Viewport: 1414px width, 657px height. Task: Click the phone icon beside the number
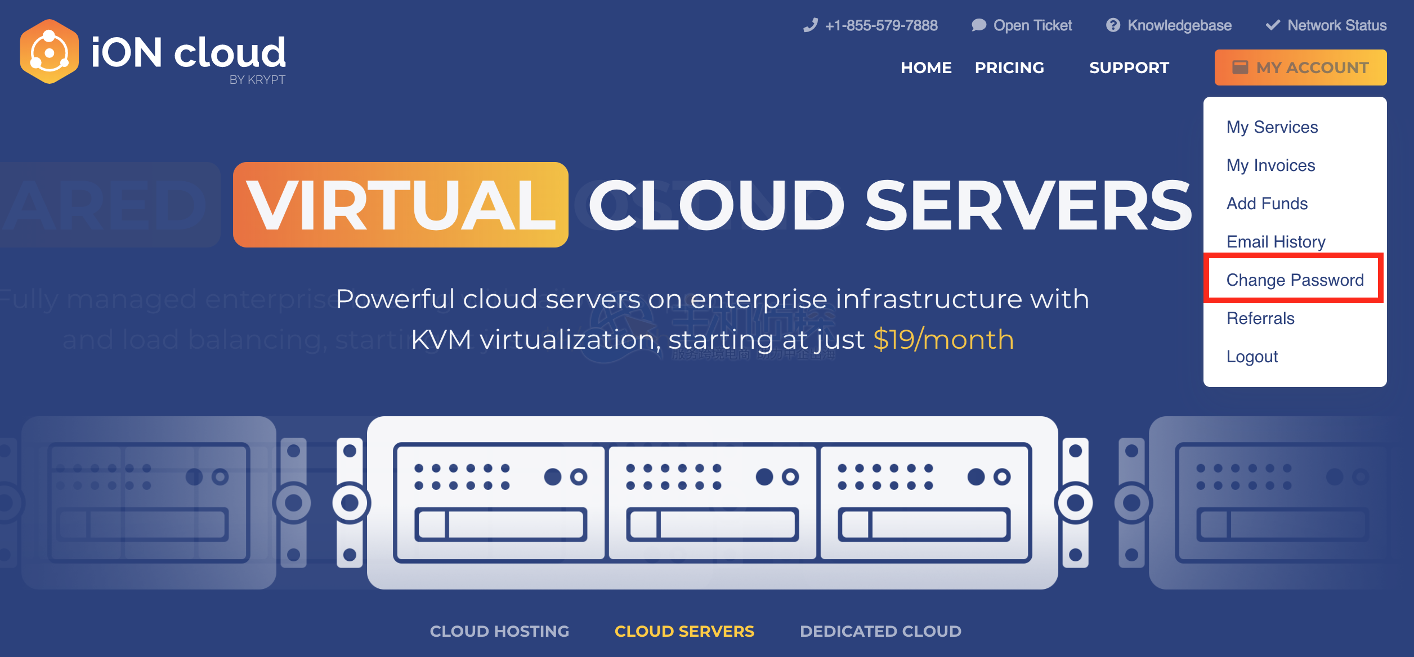click(x=810, y=25)
